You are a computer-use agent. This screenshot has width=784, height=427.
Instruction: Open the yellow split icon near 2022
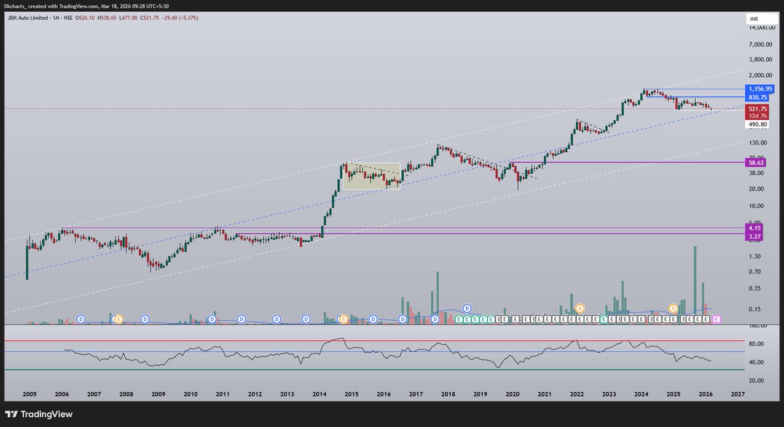[581, 309]
